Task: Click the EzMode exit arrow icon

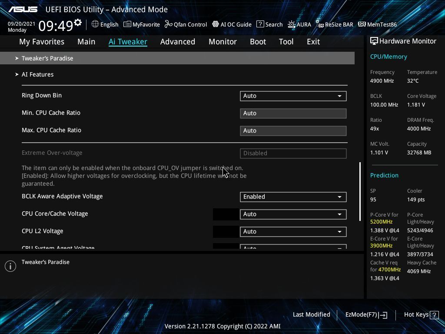Action: coord(383,315)
